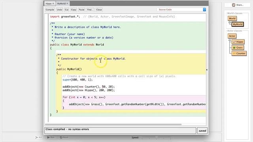Screen dimensions: 253x142
Task: Click the 'public class MyWorld extends World' line
Action: pos(77,45)
